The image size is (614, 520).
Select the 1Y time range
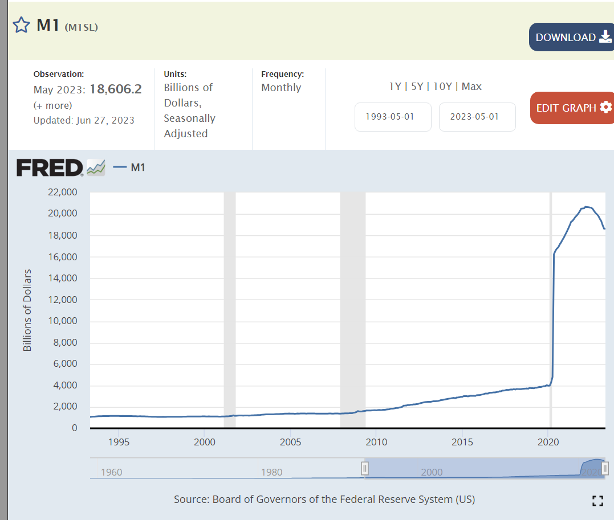point(395,87)
